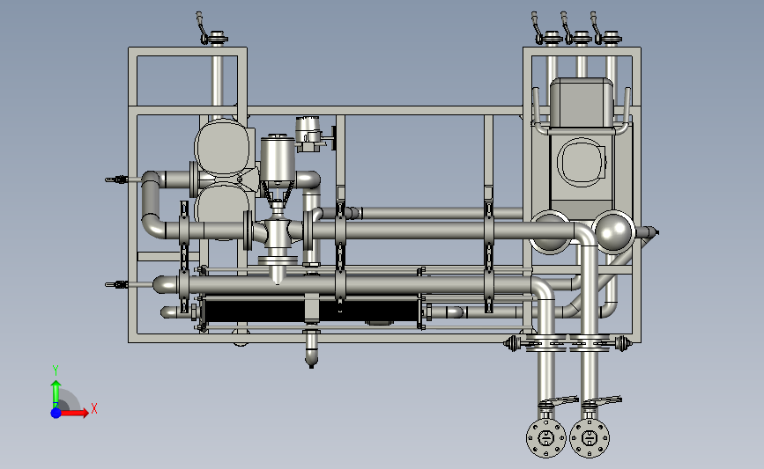Select the shiny spherical vessel on the right
The width and height of the screenshot is (764, 469).
[613, 232]
